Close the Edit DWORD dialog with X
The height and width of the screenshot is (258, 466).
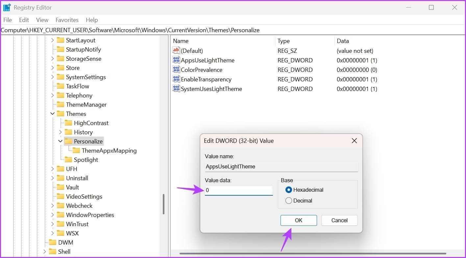click(x=354, y=141)
